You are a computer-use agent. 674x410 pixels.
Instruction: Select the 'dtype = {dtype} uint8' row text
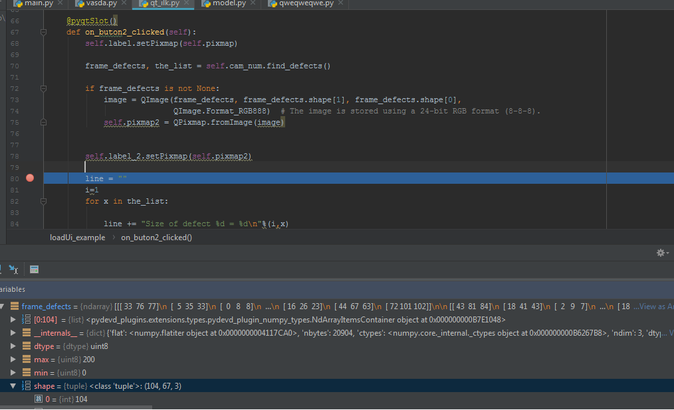point(71,346)
